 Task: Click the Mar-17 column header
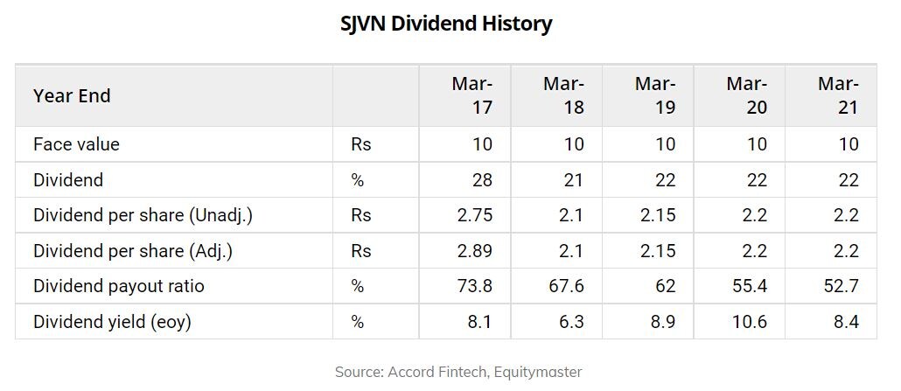tap(472, 96)
